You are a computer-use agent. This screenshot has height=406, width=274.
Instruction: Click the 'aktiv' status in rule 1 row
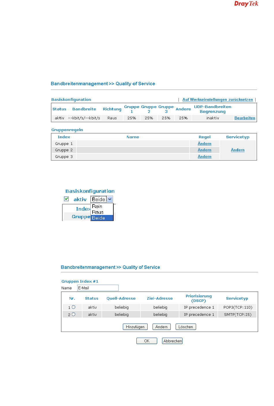[92, 307]
